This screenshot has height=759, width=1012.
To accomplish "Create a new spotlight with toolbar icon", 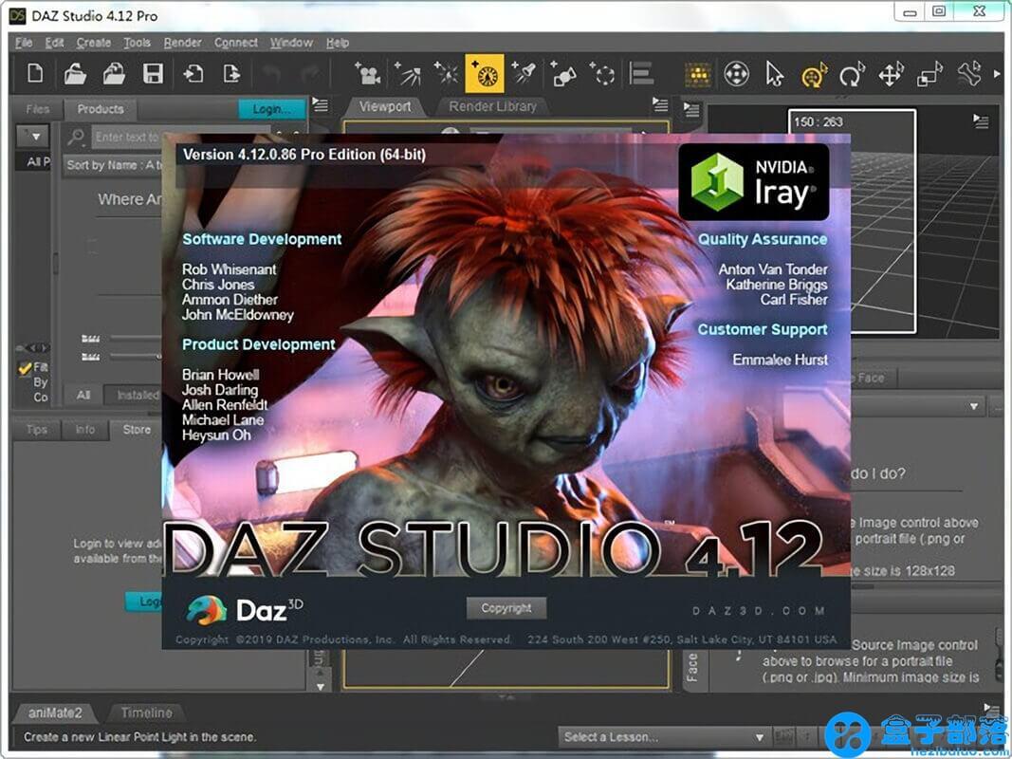I will tap(407, 74).
